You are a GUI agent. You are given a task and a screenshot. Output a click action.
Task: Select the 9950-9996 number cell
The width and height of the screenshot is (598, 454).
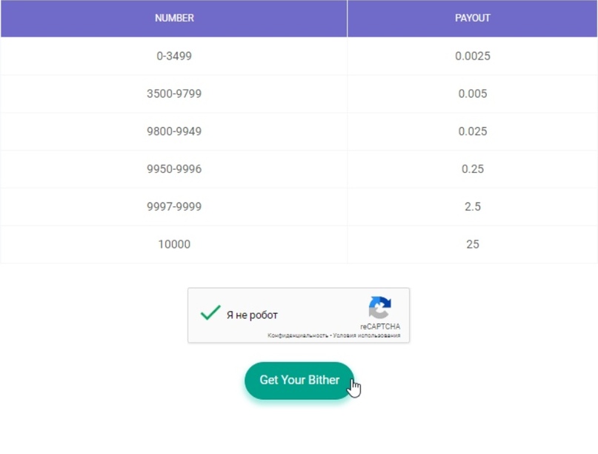click(x=174, y=169)
